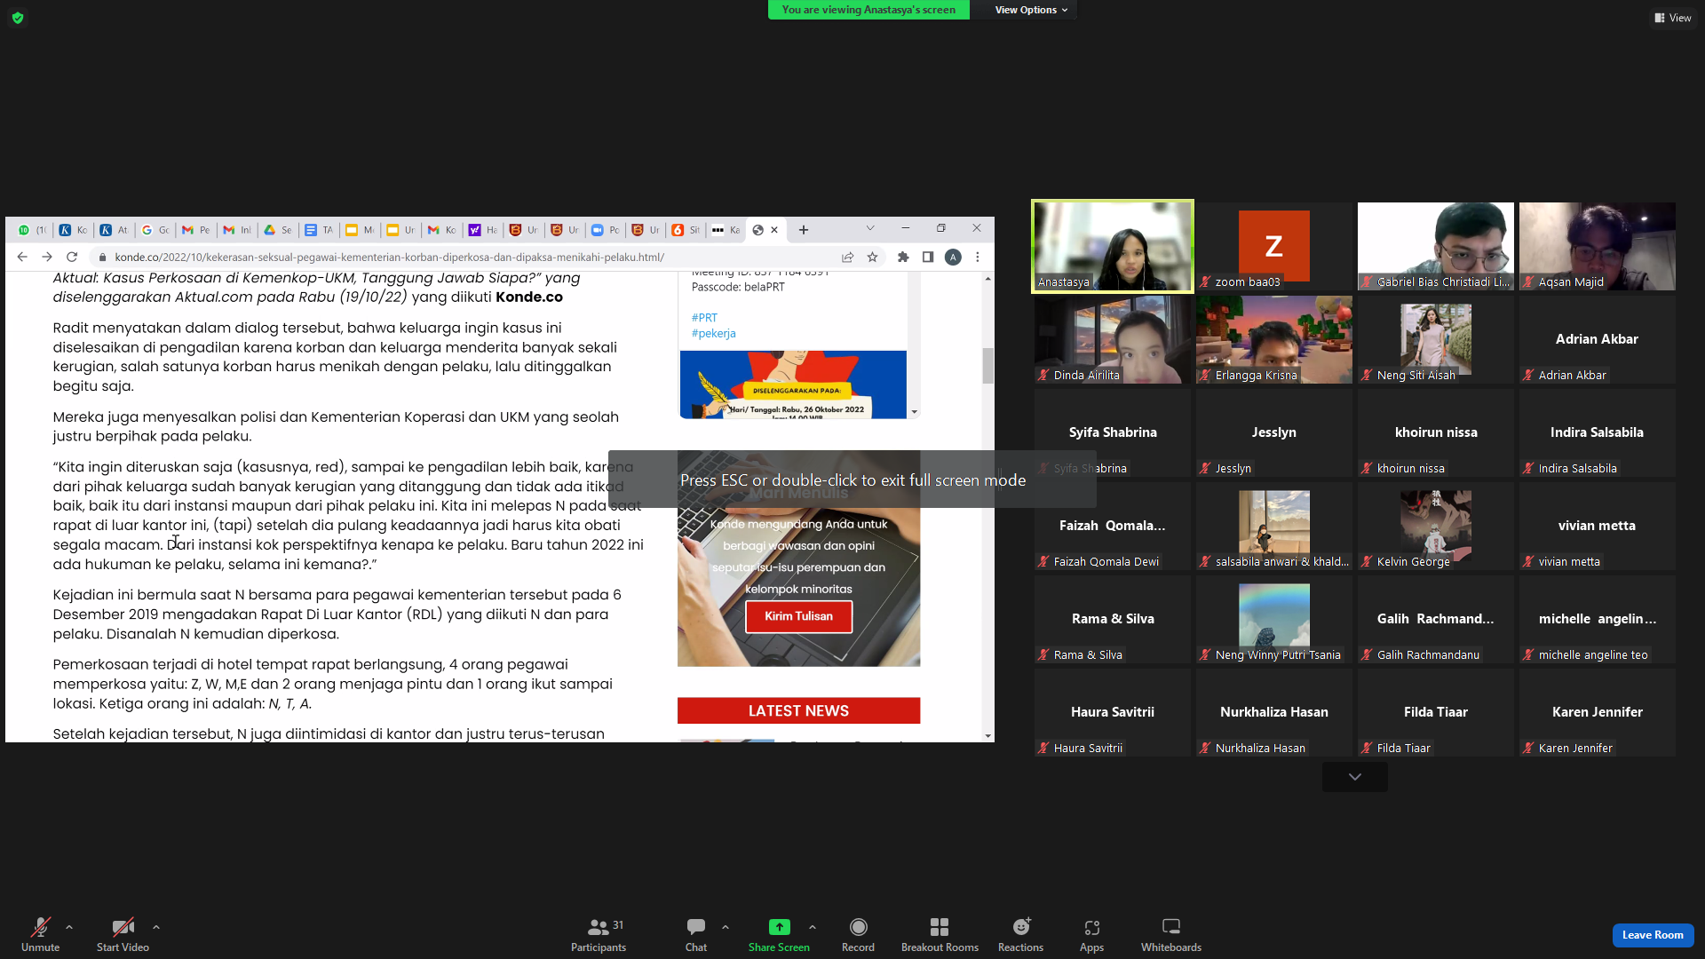Open the Reactions menu
The height and width of the screenshot is (959, 1705).
(1020, 934)
